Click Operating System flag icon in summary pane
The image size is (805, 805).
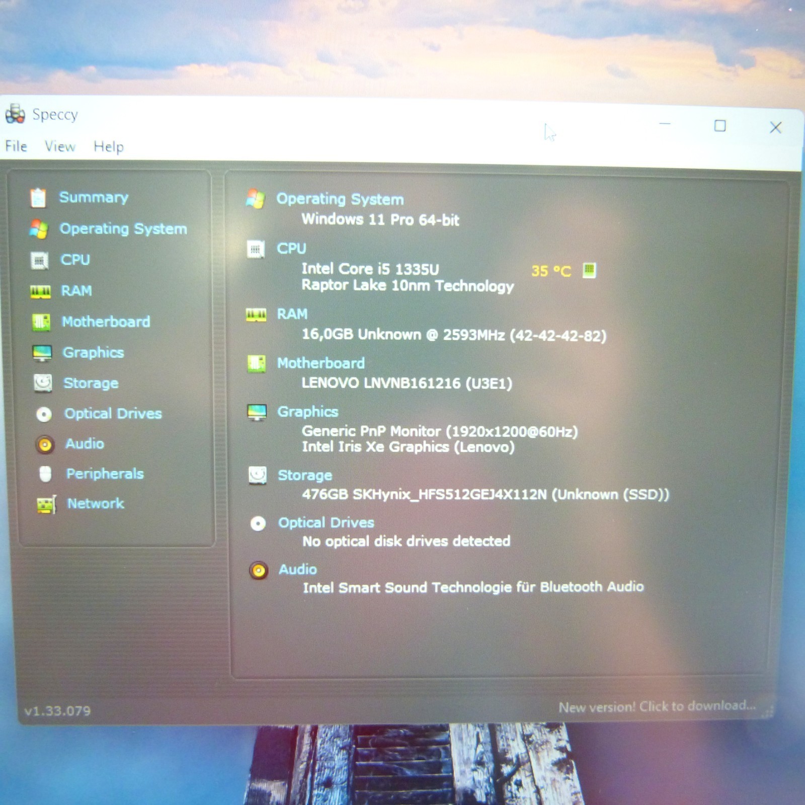pos(256,199)
